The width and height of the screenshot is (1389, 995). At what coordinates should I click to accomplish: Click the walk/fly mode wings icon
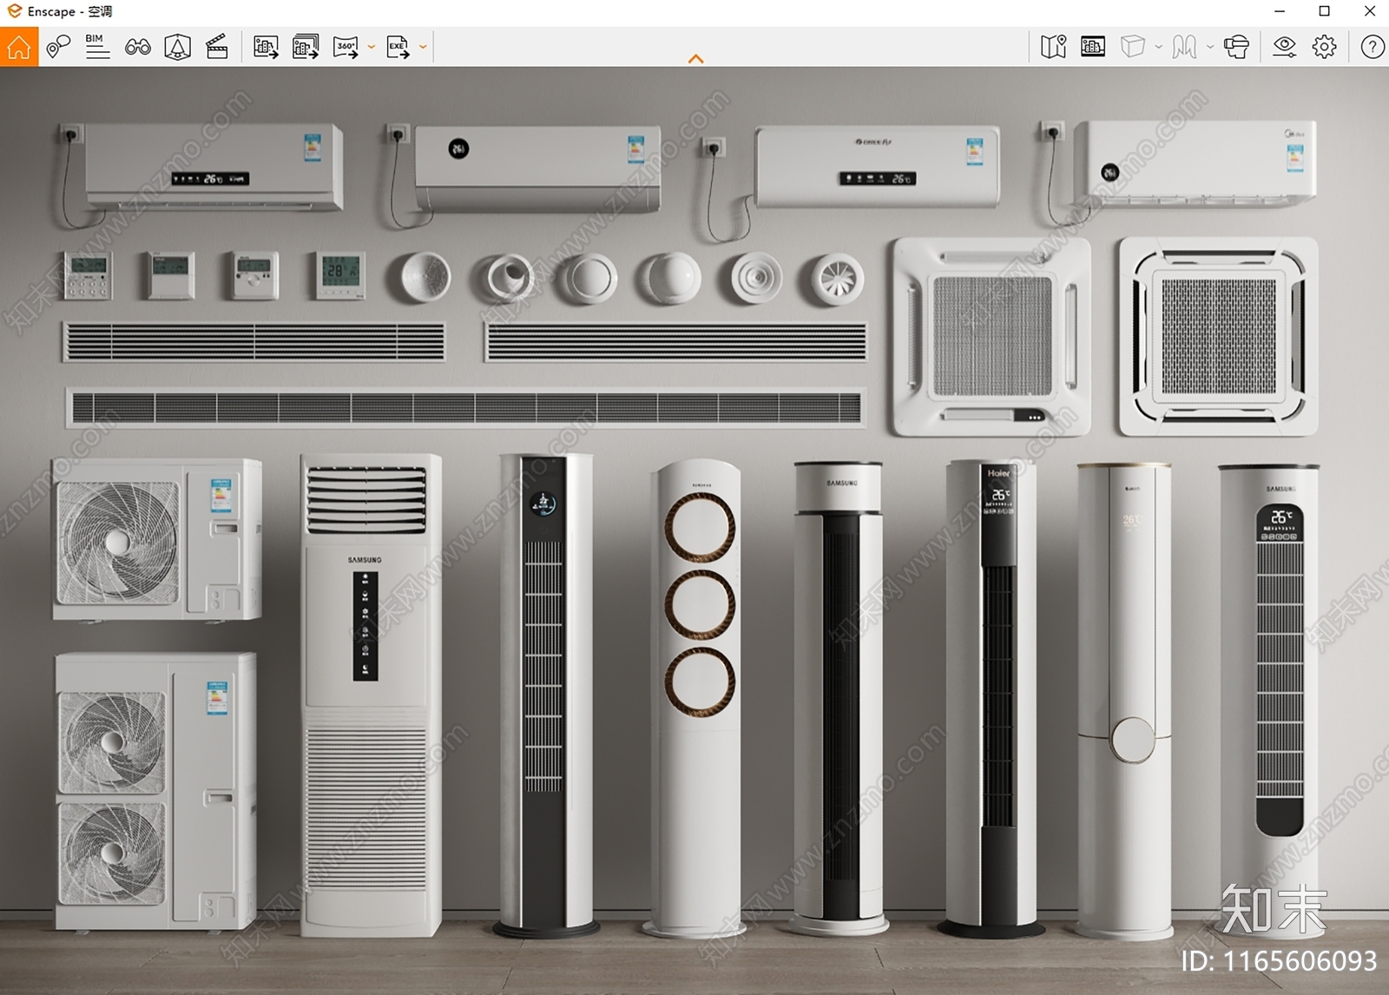(x=1184, y=47)
